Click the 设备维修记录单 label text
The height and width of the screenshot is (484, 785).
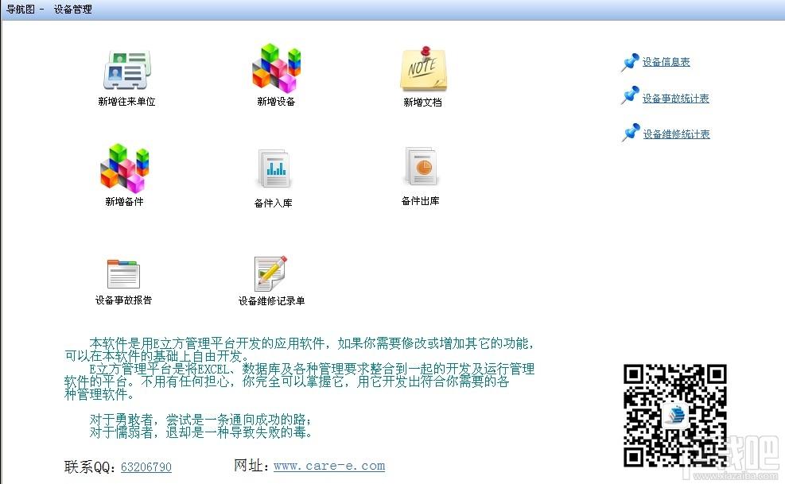271,300
